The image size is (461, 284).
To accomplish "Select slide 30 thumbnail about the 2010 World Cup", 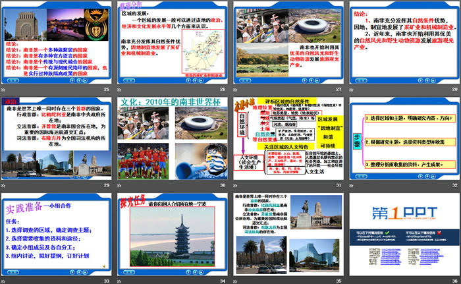I will point(173,138).
